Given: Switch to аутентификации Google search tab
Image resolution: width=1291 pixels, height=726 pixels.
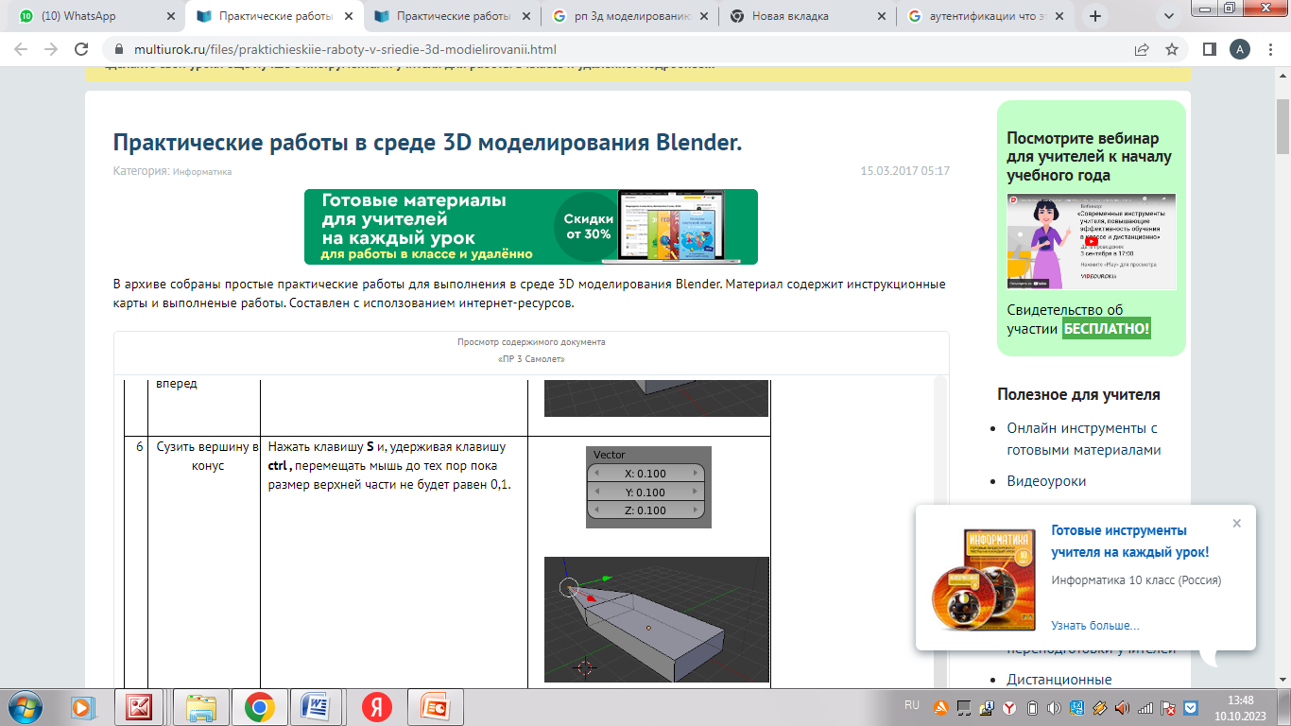Looking at the screenshot, I should (x=985, y=16).
